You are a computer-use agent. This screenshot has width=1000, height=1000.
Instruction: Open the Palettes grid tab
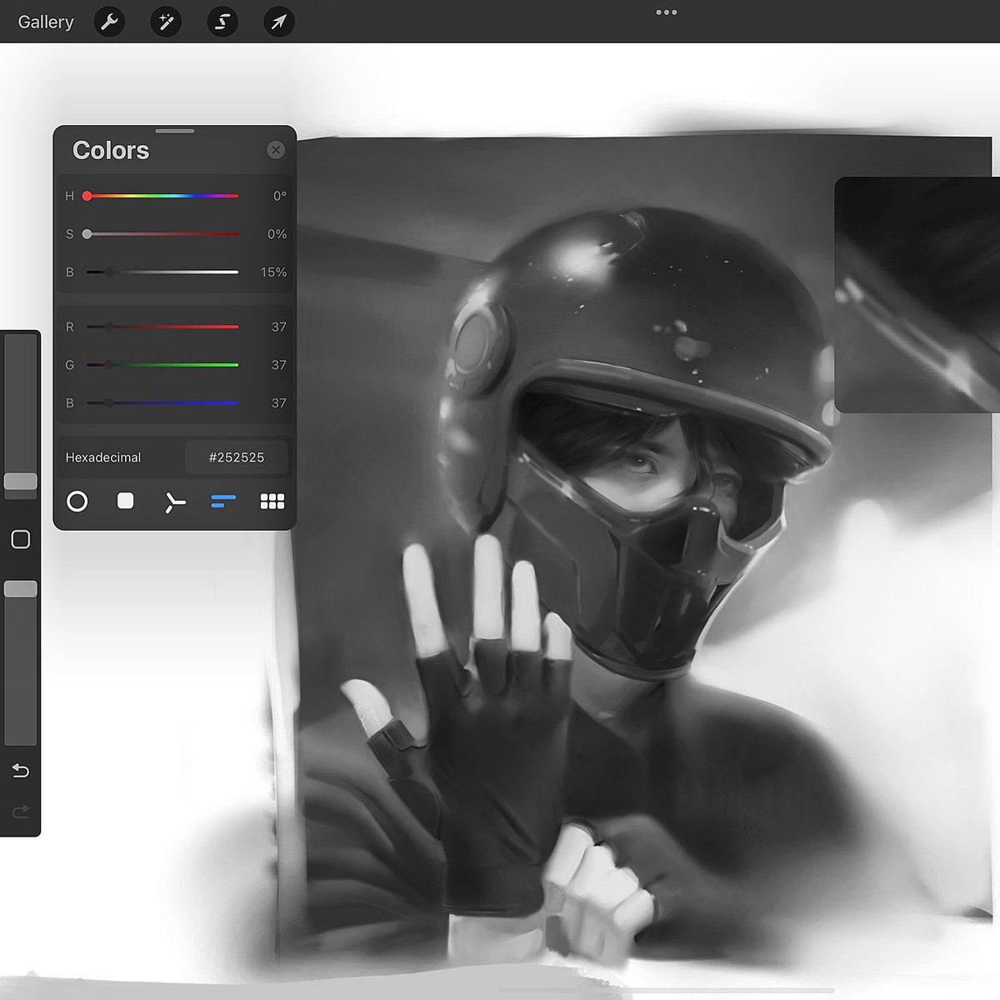pyautogui.click(x=272, y=501)
